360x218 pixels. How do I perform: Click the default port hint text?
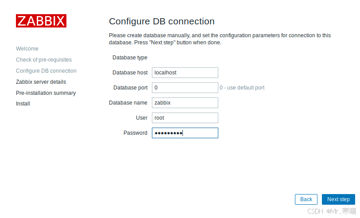click(x=242, y=88)
